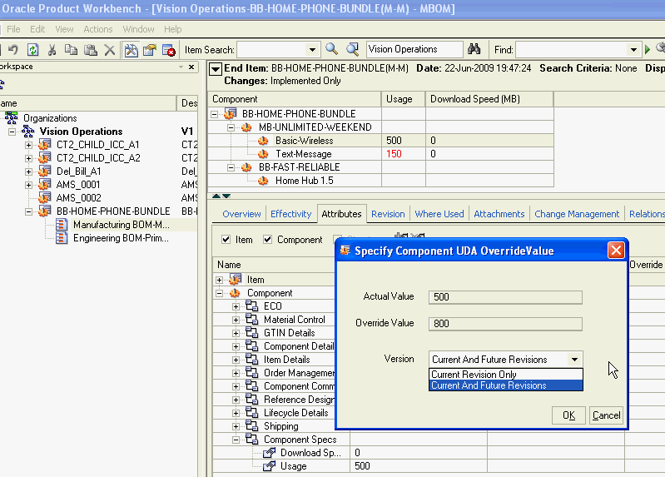Click the up arrow on the pane splitter
The image size is (665, 477).
pos(216,196)
